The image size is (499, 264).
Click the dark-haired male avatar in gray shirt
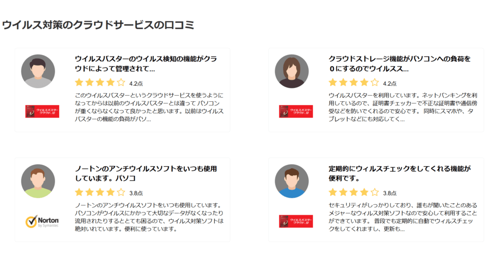point(38,71)
